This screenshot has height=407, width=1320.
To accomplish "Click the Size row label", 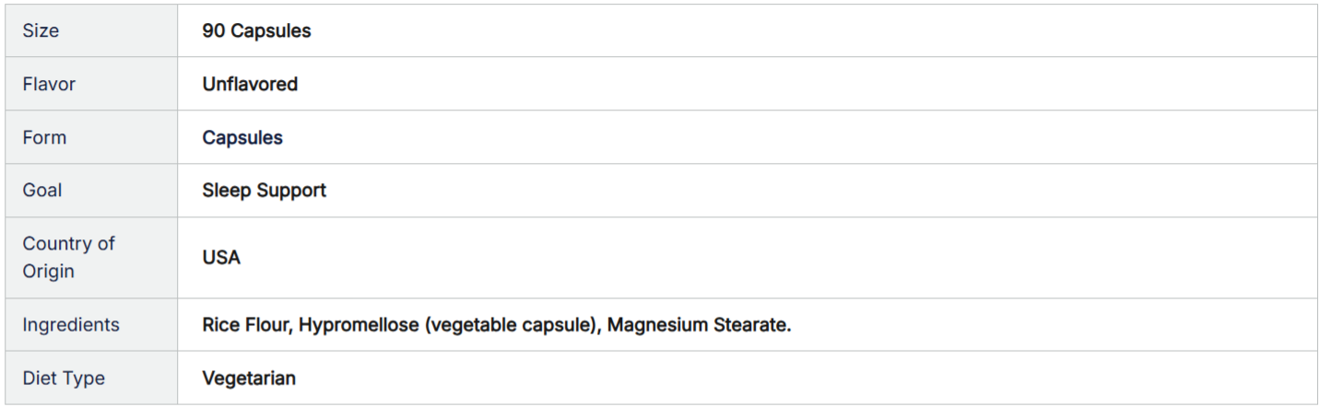I will [41, 30].
